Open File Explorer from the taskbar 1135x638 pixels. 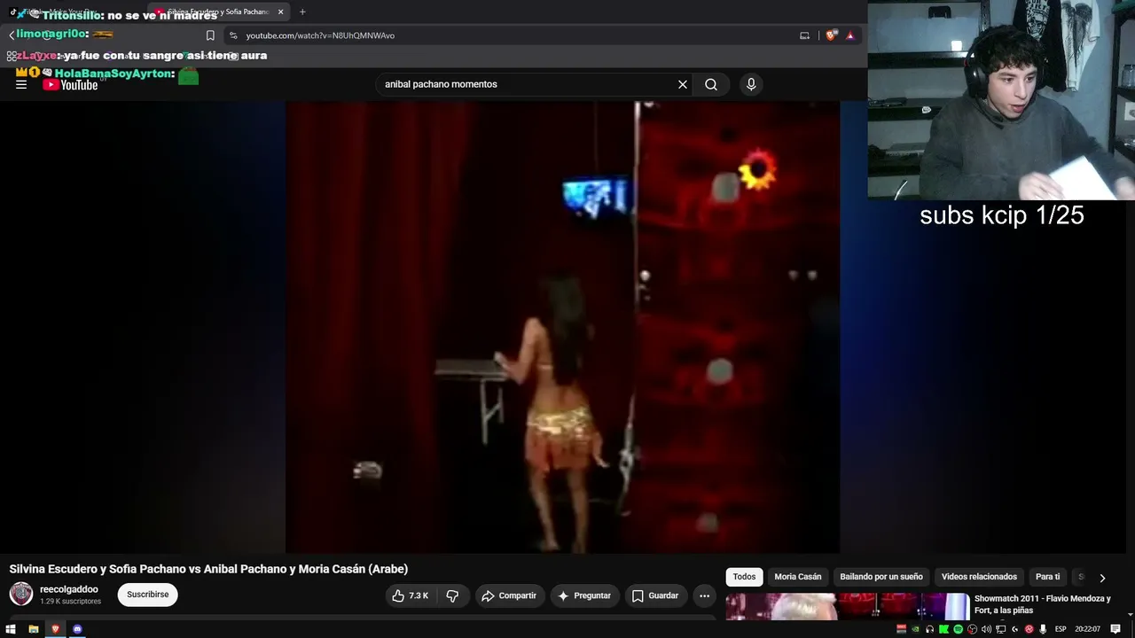click(34, 629)
